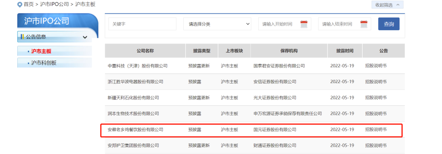This screenshot has height=154, width=442.
Task: Click the 披露类型 column header
Action: click(201, 51)
